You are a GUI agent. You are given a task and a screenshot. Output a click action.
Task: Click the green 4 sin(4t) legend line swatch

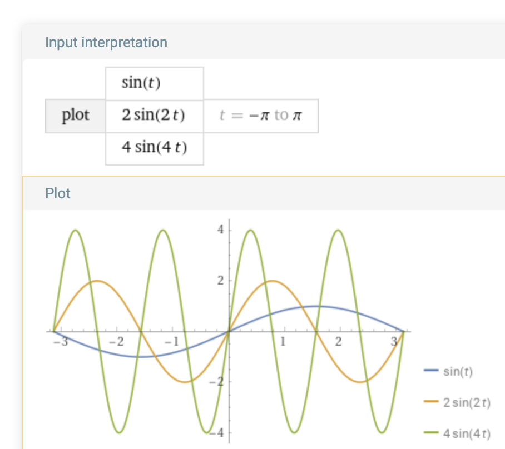pyautogui.click(x=432, y=433)
